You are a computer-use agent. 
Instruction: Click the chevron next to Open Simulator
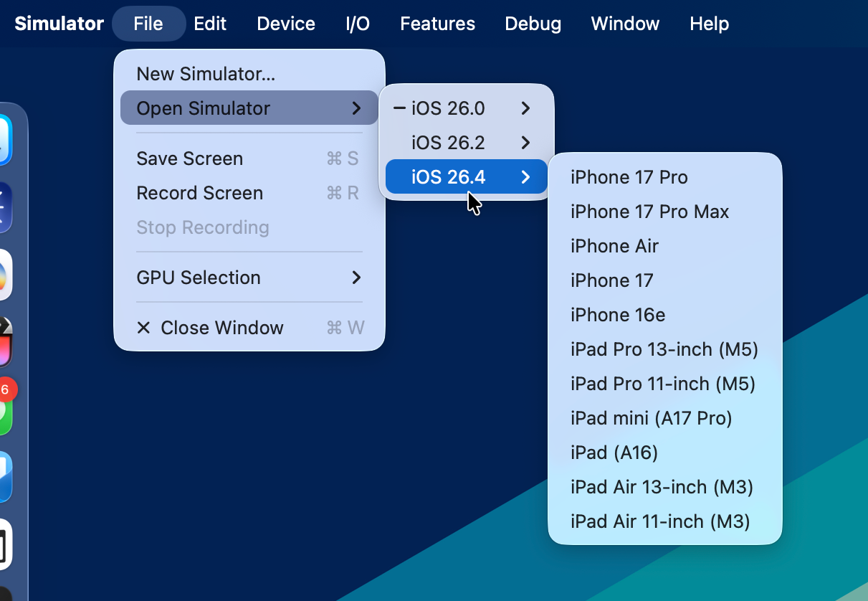click(356, 108)
